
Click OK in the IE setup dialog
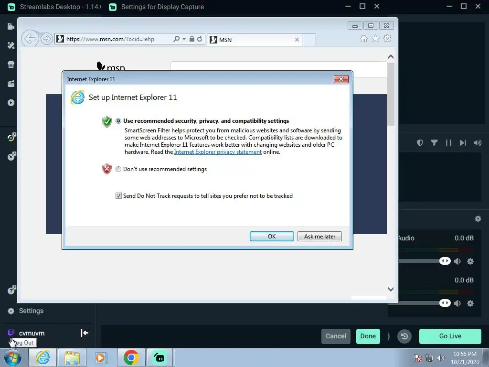coord(272,237)
